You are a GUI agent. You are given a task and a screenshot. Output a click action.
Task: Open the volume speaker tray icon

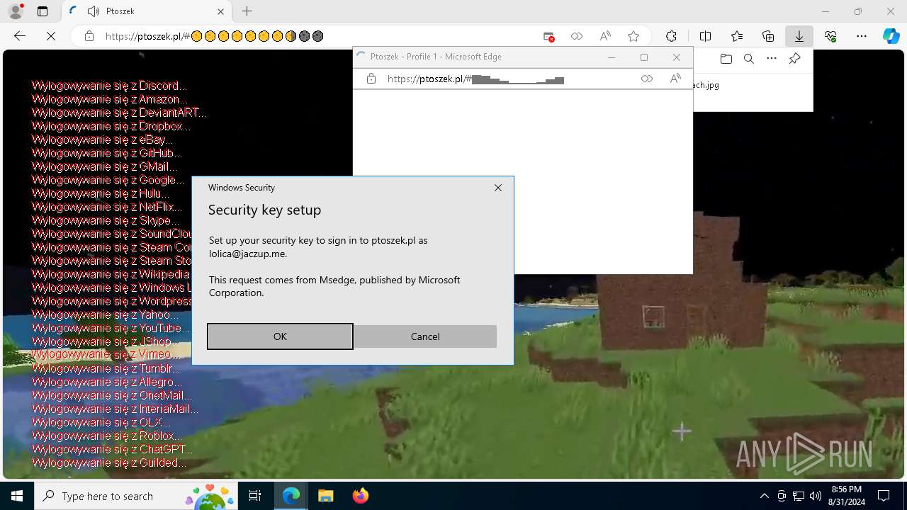[x=816, y=496]
